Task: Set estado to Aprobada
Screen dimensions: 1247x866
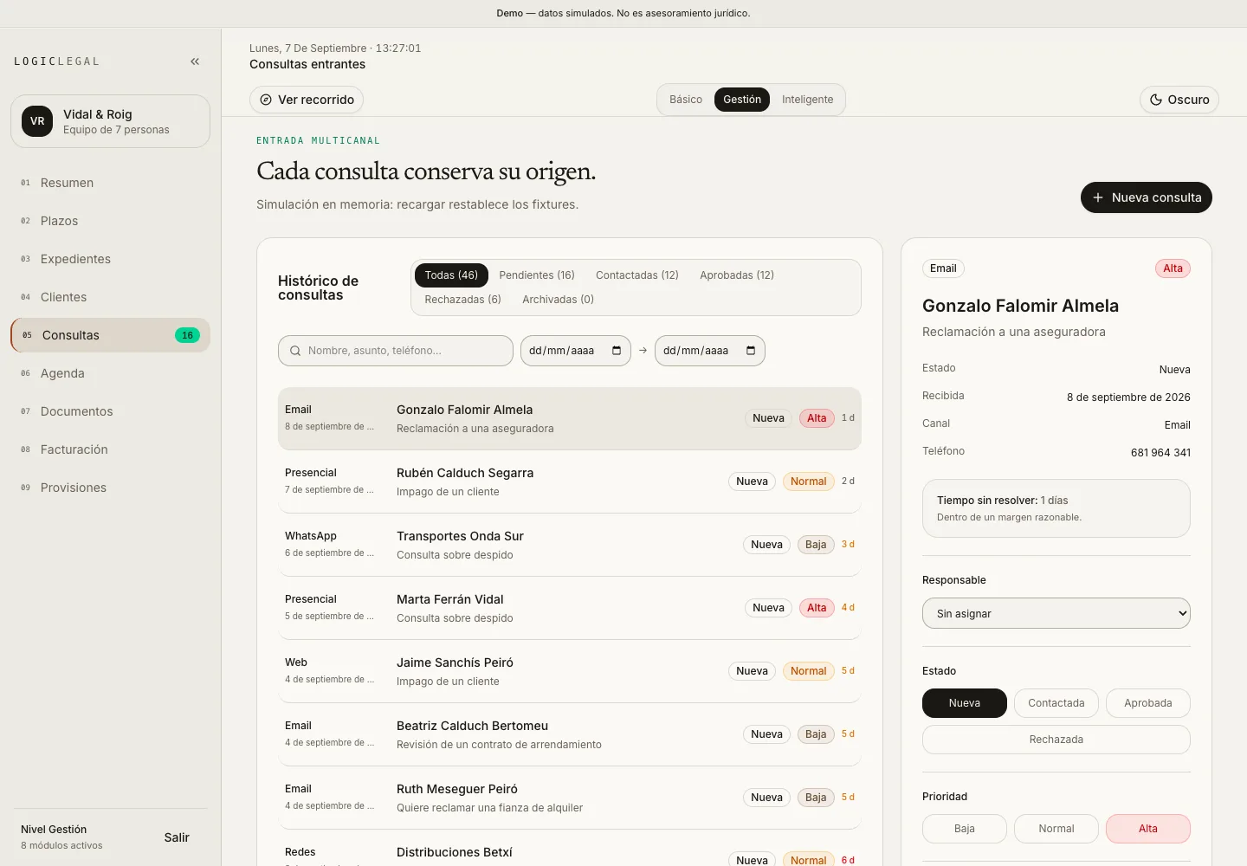Action: (x=1148, y=703)
